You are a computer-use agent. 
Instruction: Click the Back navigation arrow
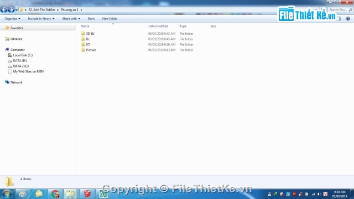pyautogui.click(x=4, y=10)
